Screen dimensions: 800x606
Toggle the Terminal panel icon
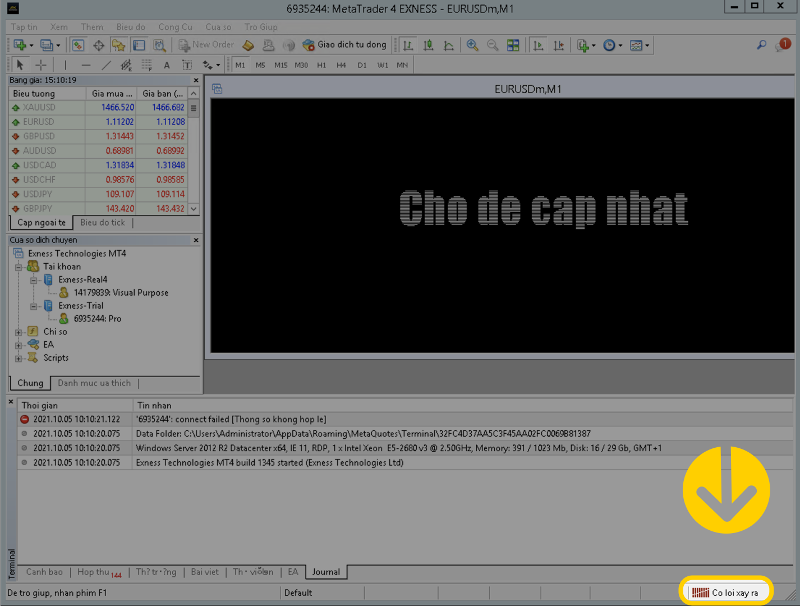point(139,45)
